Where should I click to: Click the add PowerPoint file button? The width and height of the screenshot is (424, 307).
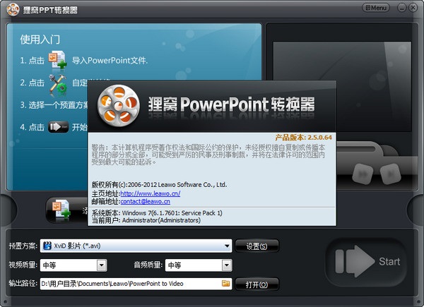[x=67, y=210]
